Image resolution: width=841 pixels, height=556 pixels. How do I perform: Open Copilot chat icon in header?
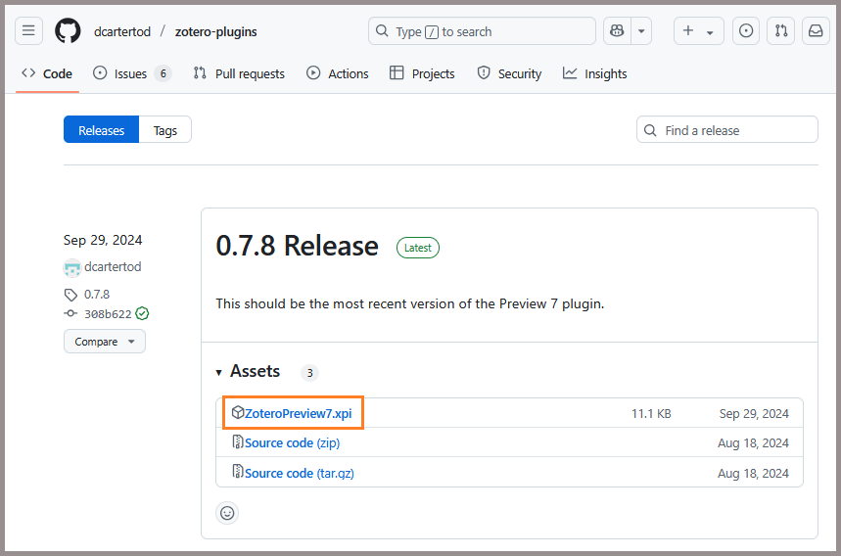pyautogui.click(x=617, y=31)
